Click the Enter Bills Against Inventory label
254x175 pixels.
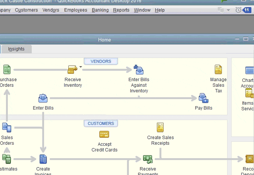point(139,85)
